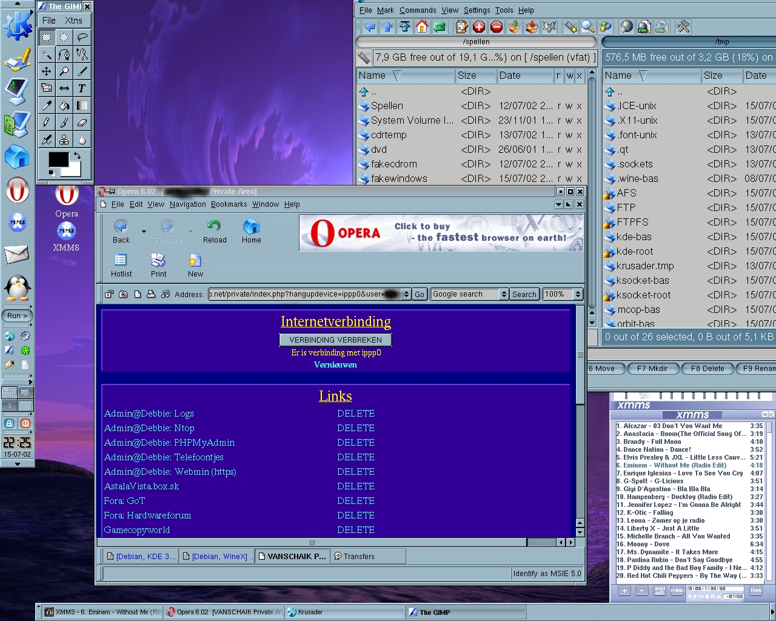Screen dimensions: 776x621
Task: Click Krusader's red minus unselect icon
Action: [497, 27]
